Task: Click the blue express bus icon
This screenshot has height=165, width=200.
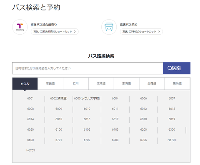Action: (x=109, y=27)
